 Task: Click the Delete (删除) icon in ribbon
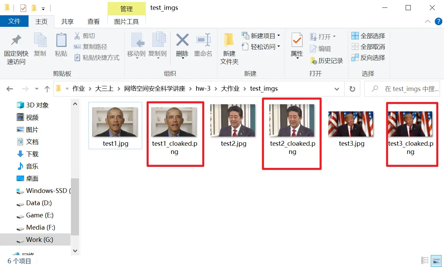(182, 41)
